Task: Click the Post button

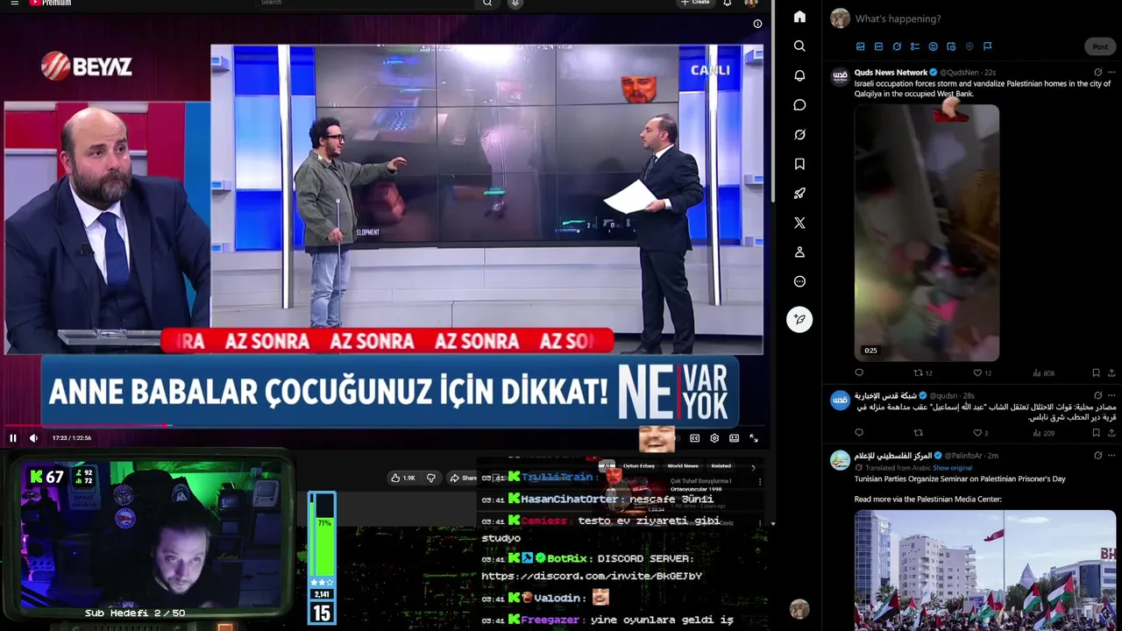Action: pyautogui.click(x=1100, y=46)
